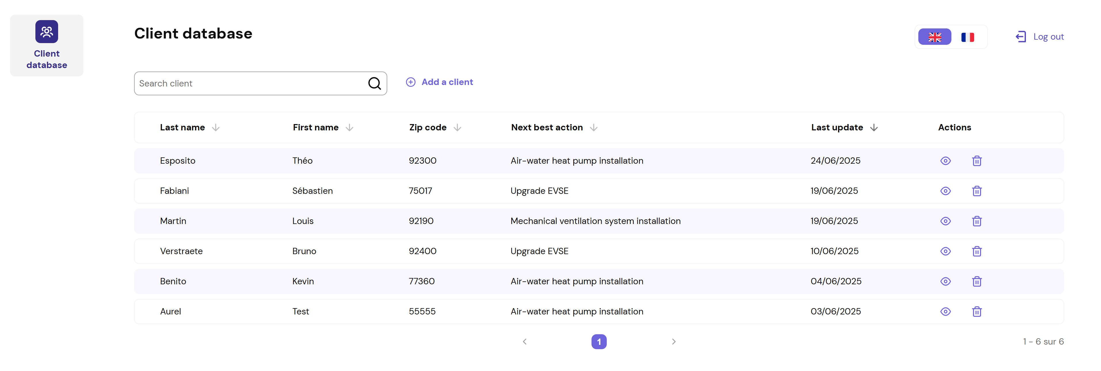Image resolution: width=1101 pixels, height=371 pixels.
Task: Sort by Last name arrow
Action: [215, 127]
